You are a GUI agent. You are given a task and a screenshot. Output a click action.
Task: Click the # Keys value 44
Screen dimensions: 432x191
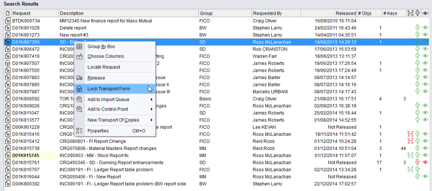click(403, 148)
